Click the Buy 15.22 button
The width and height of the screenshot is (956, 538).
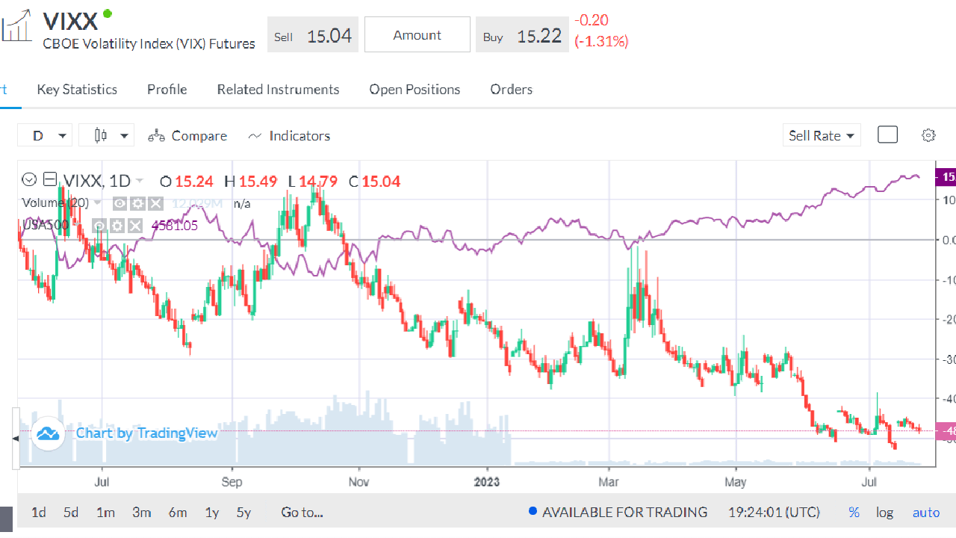522,35
